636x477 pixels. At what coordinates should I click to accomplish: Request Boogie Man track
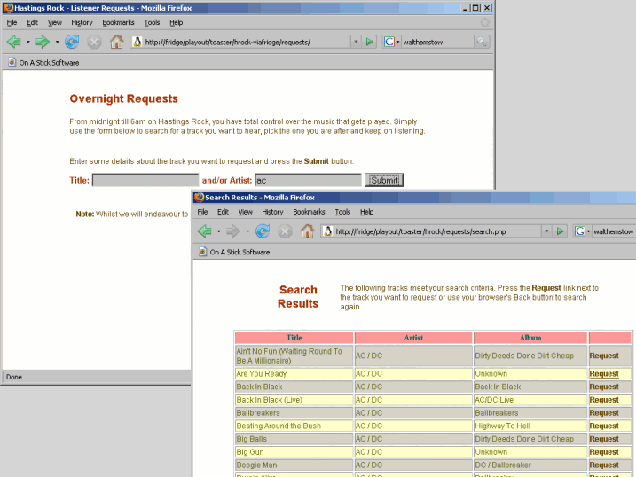pos(604,465)
